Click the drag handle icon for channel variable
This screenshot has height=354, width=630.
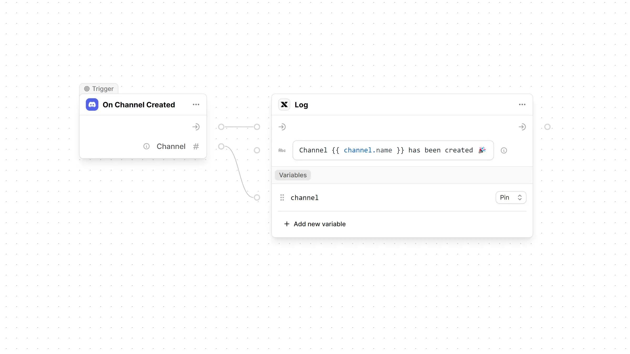(x=282, y=197)
